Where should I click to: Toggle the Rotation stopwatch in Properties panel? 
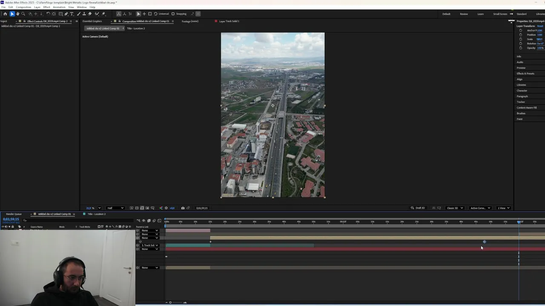pos(520,44)
